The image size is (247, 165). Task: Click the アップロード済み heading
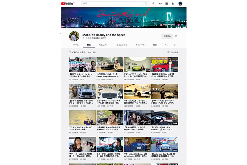pyautogui.click(x=77, y=52)
